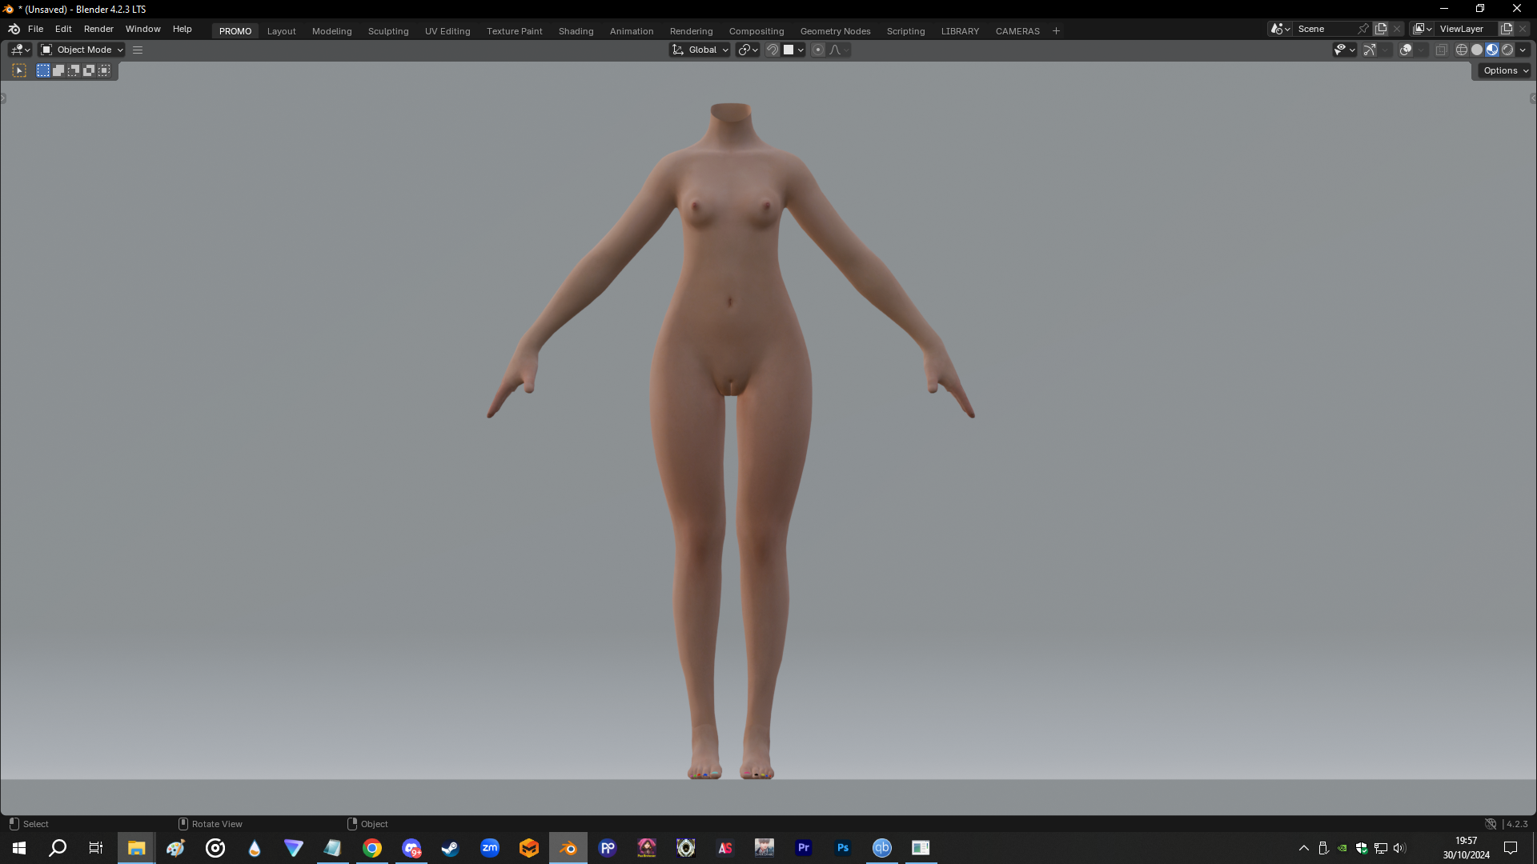Toggle viewport overlays display
Screen dimensions: 1537x864
point(1406,50)
